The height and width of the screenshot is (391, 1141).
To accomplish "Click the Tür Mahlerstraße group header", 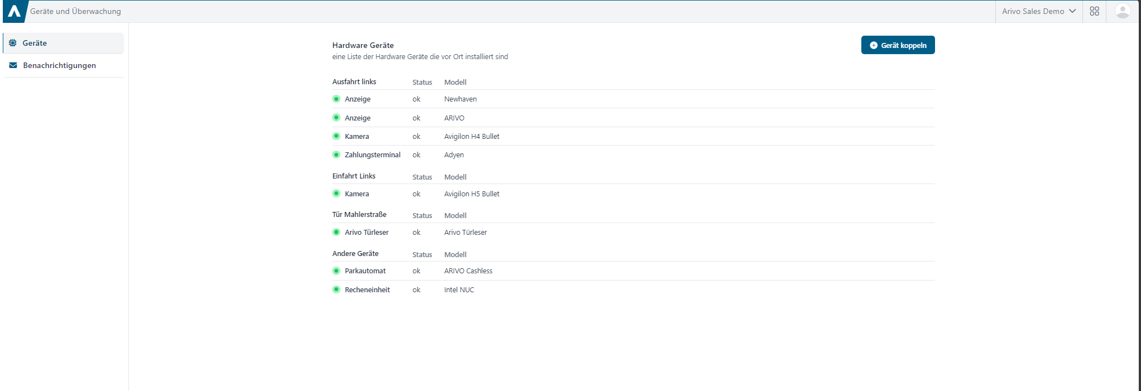I will pyautogui.click(x=359, y=214).
